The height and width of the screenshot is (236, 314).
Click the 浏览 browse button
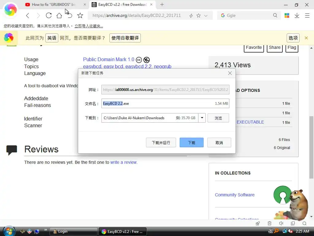(218, 118)
